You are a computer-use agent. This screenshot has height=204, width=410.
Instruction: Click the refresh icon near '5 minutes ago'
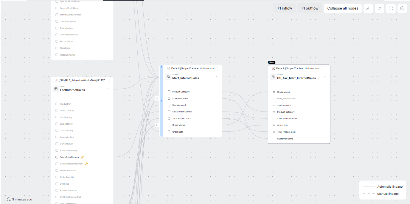click(x=9, y=199)
